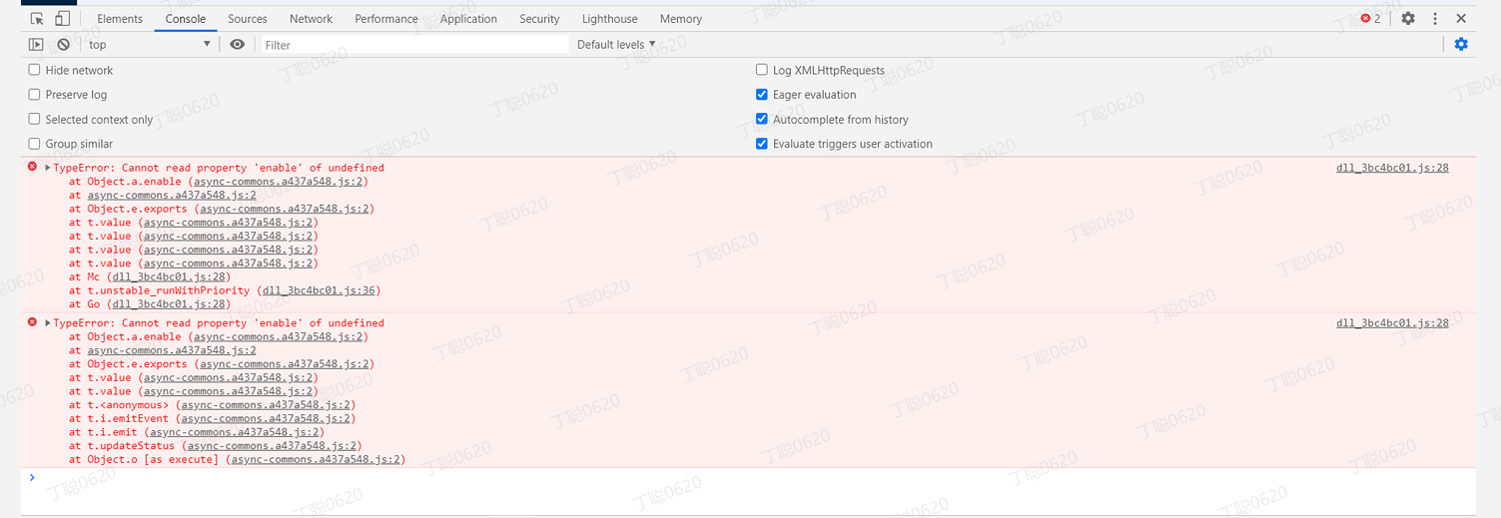Screen dimensions: 1501x518
Task: Uncheck Evaluate triggers user activation
Action: (762, 144)
